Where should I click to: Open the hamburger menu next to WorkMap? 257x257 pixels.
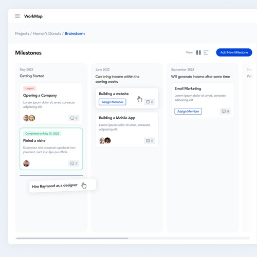(17, 16)
